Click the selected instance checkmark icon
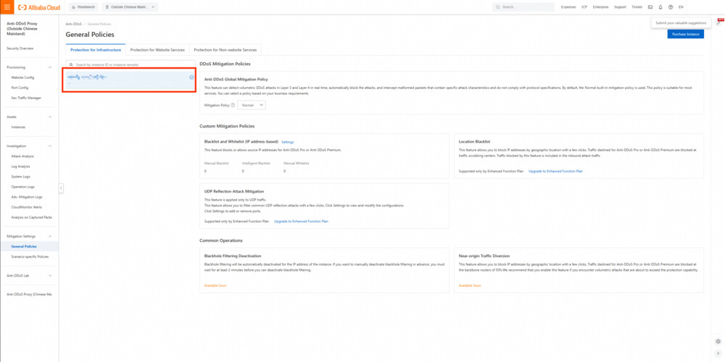The image size is (725, 362). [191, 77]
